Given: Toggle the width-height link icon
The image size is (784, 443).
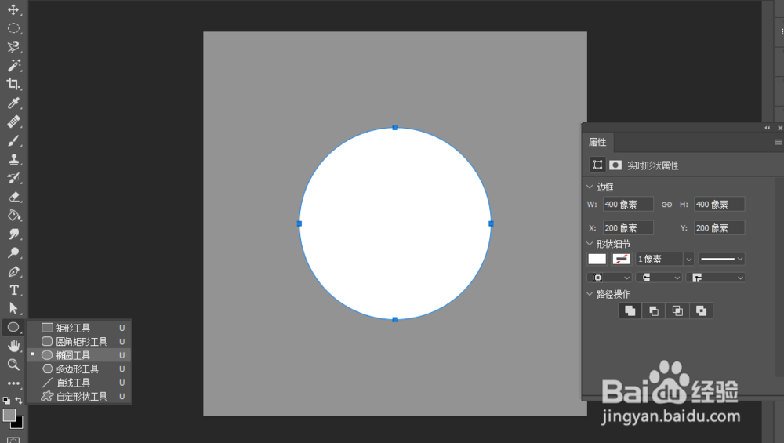Looking at the screenshot, I should point(666,204).
